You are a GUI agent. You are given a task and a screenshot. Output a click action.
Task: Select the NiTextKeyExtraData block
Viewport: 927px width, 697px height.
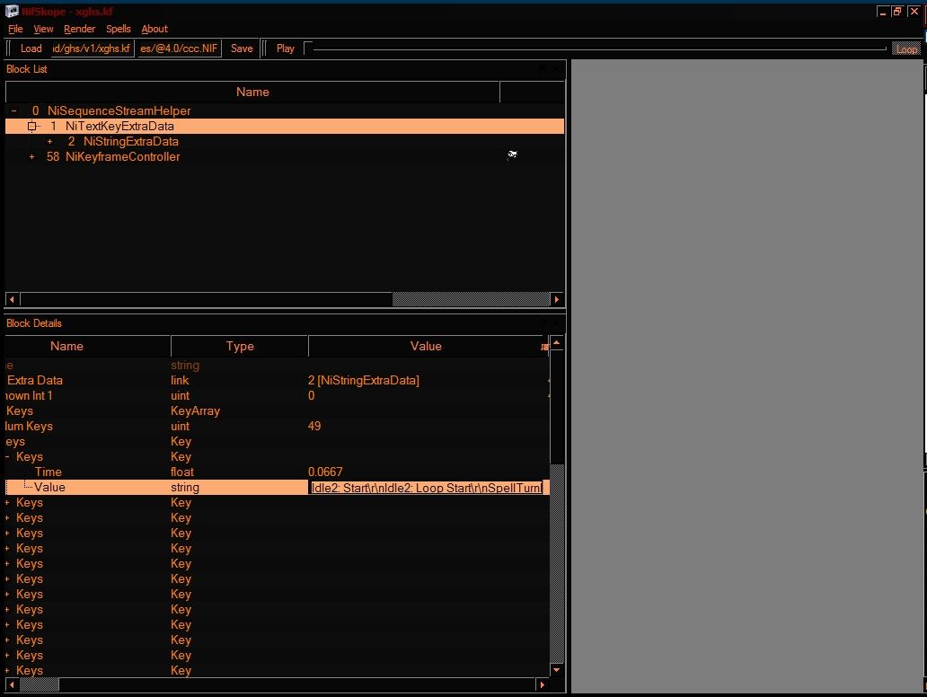[119, 126]
